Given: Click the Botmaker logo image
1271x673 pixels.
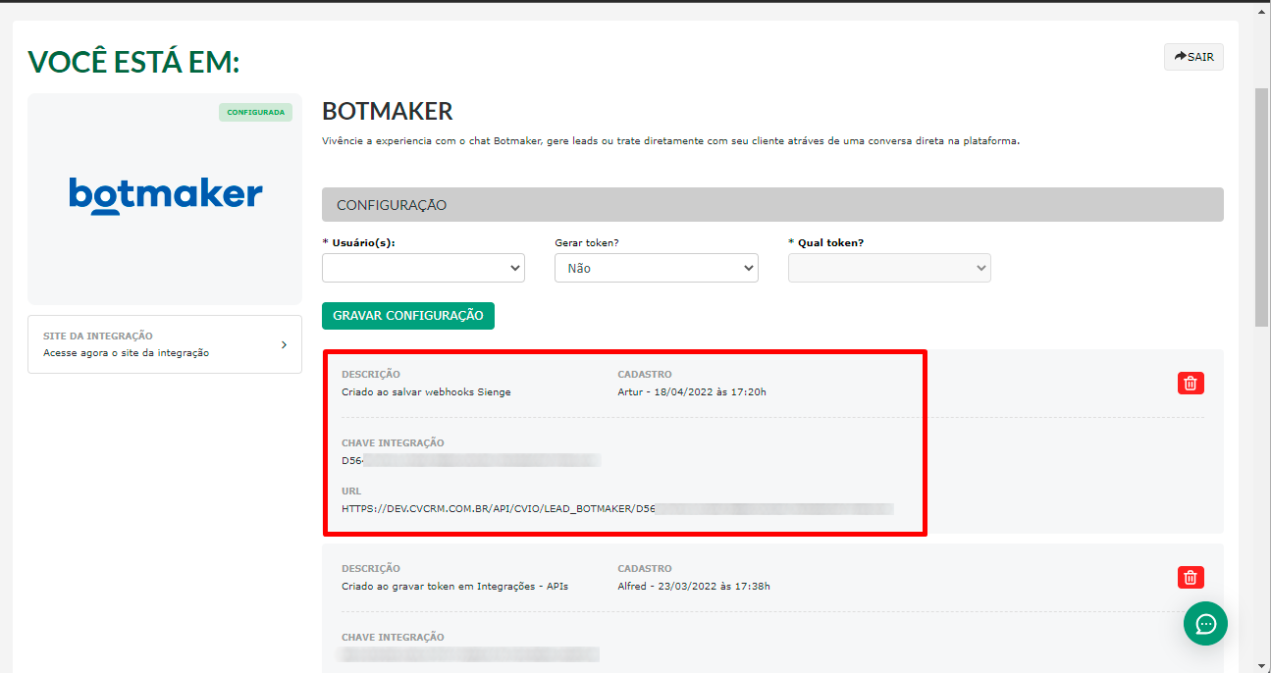Looking at the screenshot, I should pos(165,195).
